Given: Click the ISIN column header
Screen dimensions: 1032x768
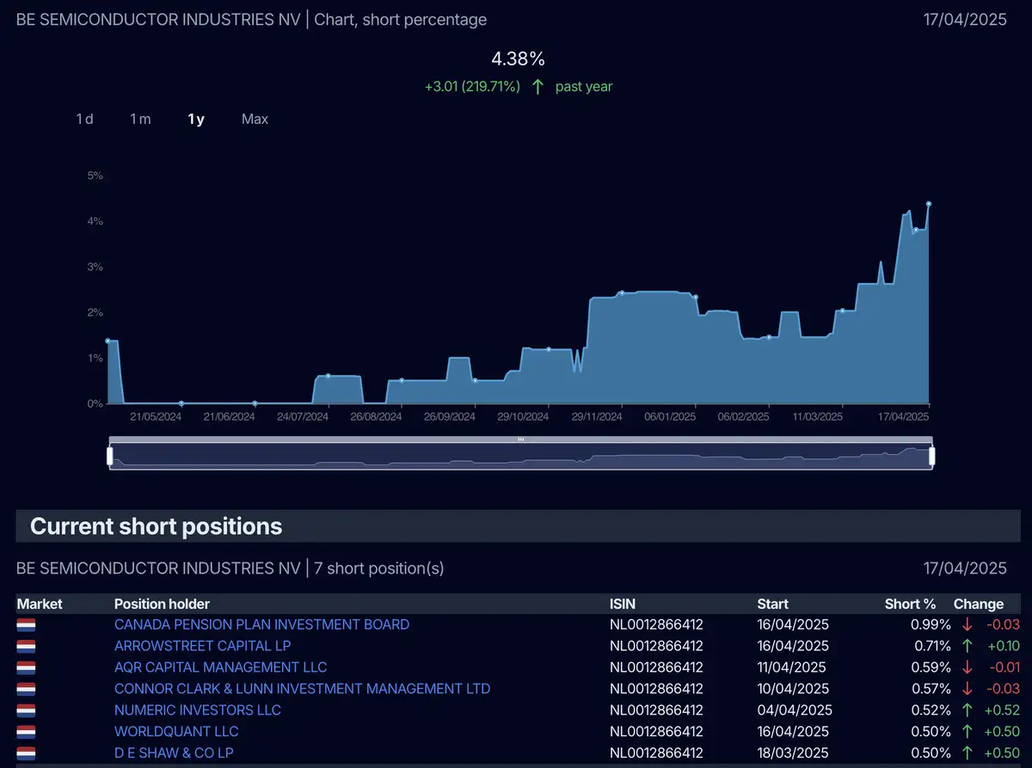Looking at the screenshot, I should 623,604.
